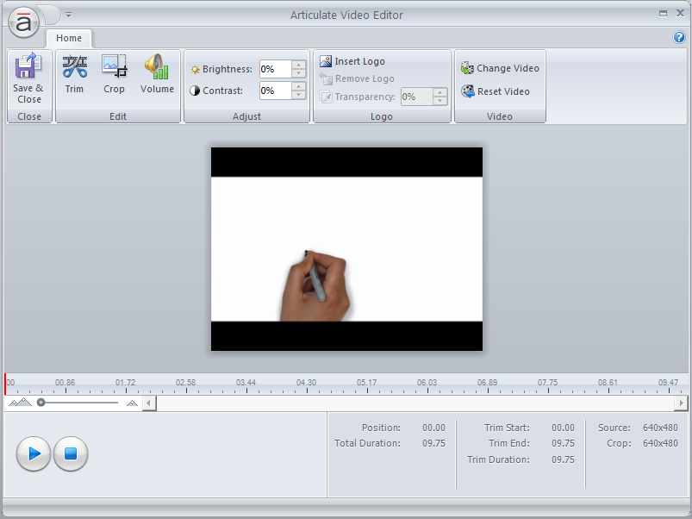The height and width of the screenshot is (519, 692).
Task: Increase Contrast with up arrow
Action: point(299,86)
